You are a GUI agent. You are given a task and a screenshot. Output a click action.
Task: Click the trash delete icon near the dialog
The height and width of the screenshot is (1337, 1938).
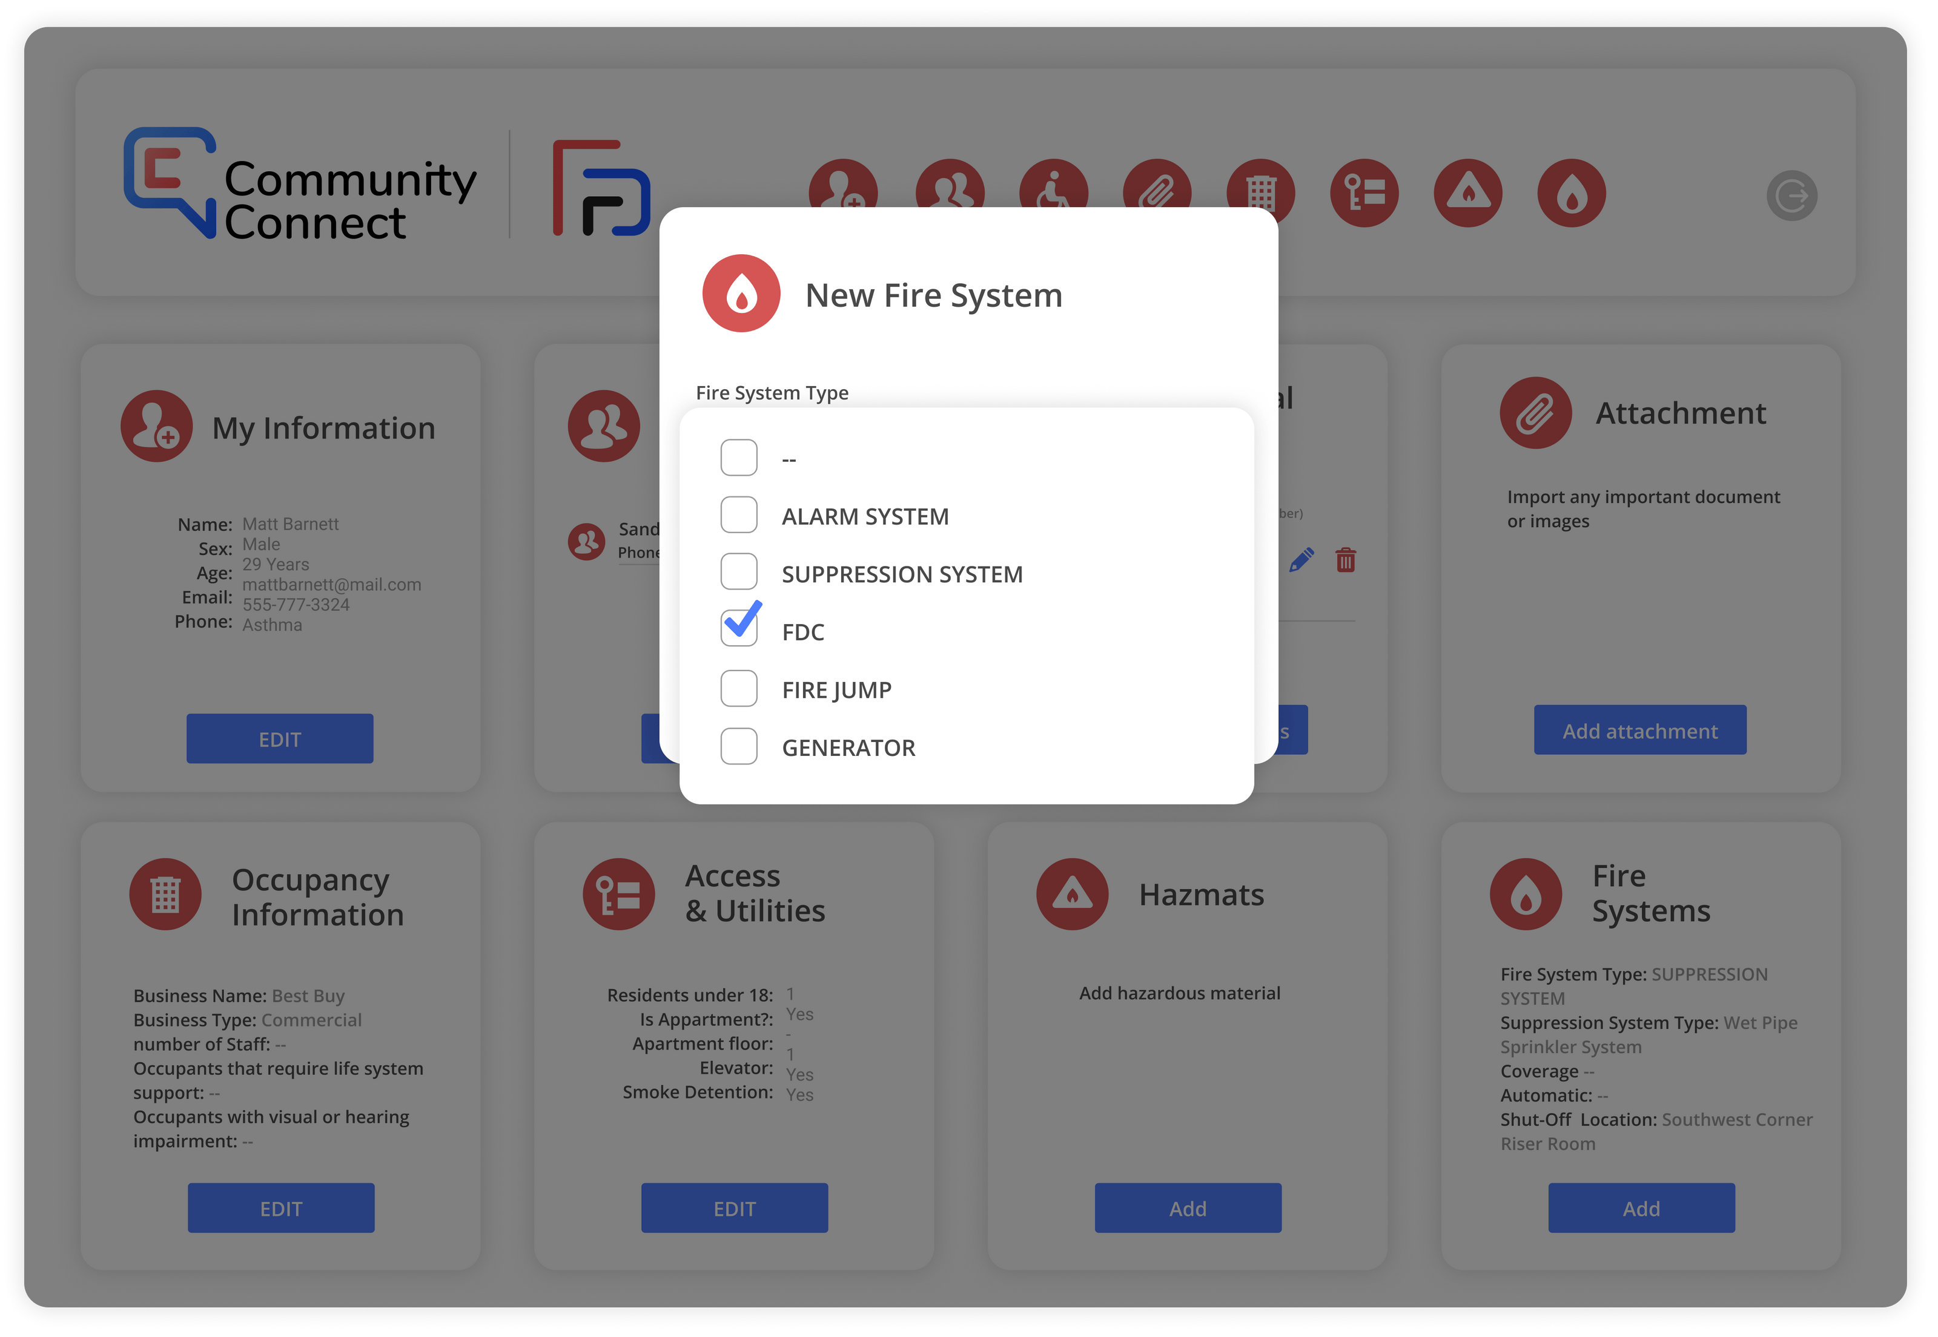1346,561
